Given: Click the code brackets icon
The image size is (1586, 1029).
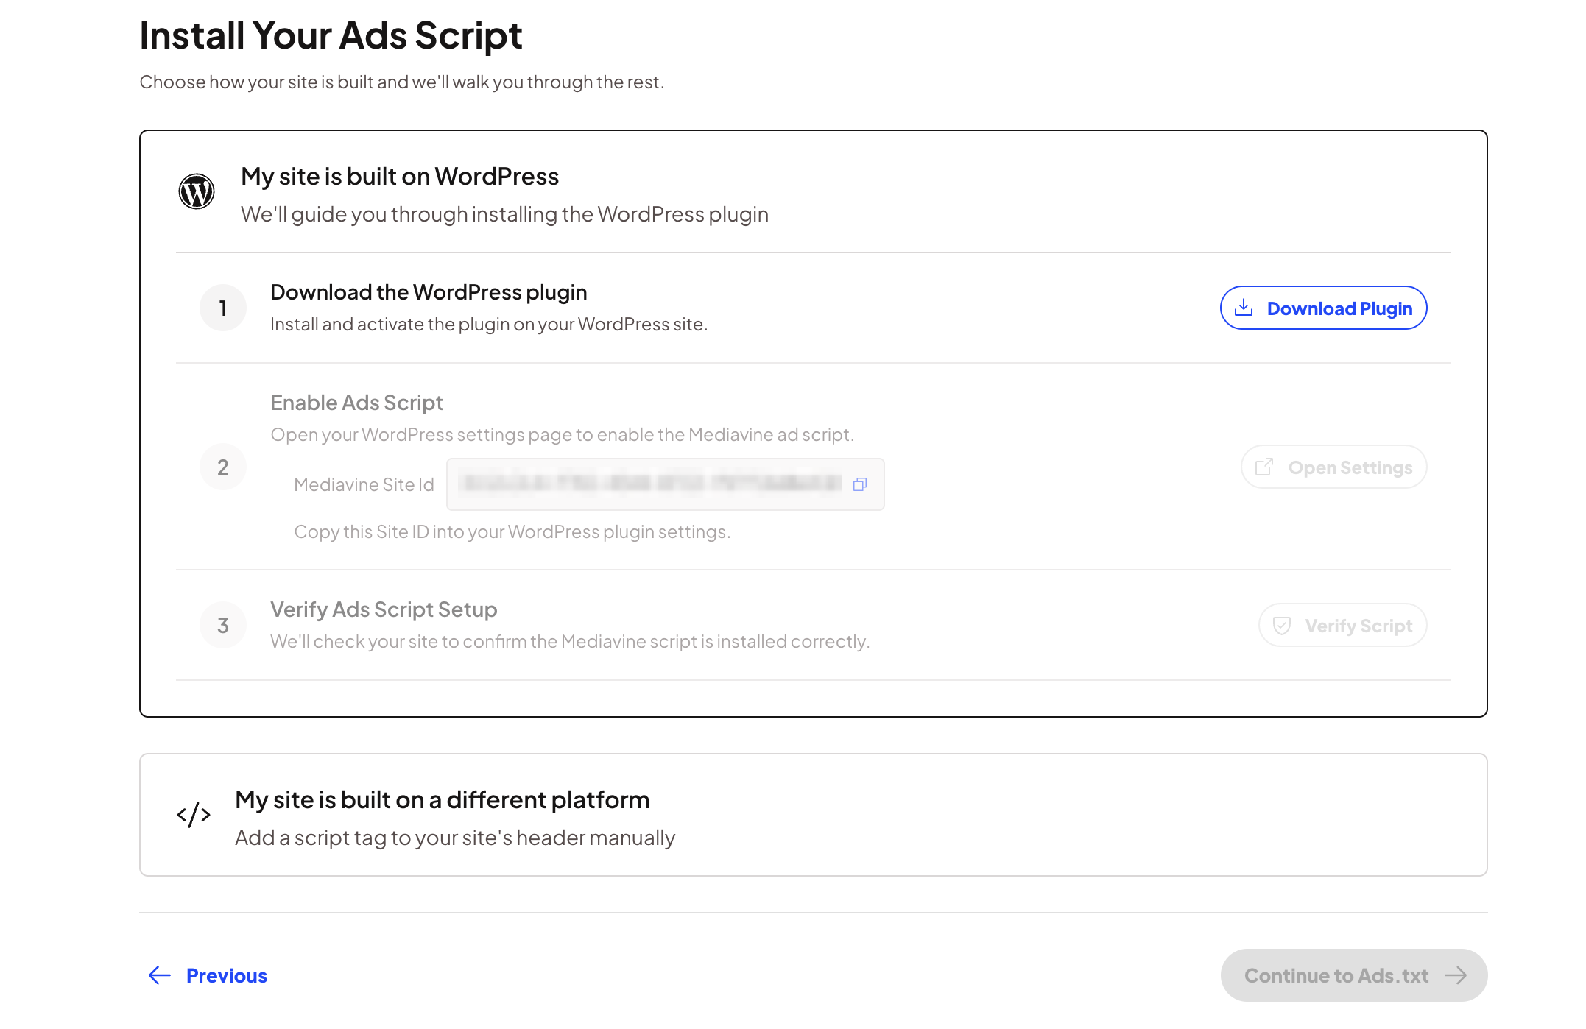Looking at the screenshot, I should tap(194, 815).
